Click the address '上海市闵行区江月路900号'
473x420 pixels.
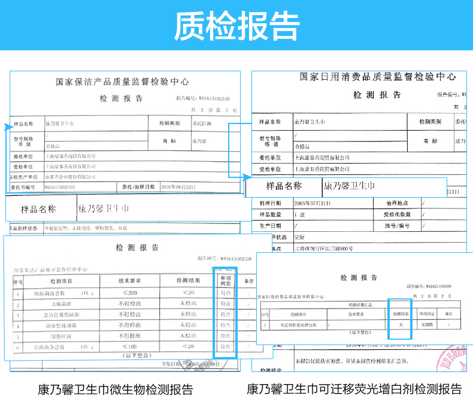point(324,249)
